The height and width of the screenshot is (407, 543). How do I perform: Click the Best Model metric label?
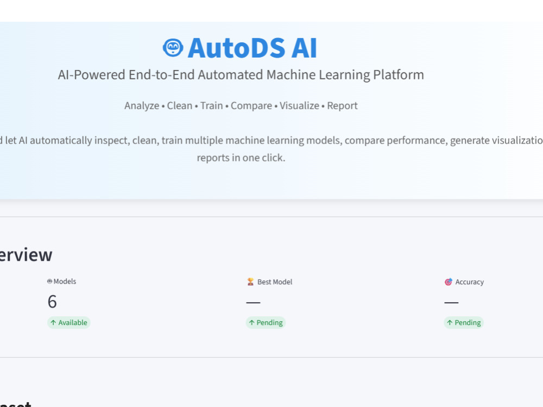coord(275,282)
